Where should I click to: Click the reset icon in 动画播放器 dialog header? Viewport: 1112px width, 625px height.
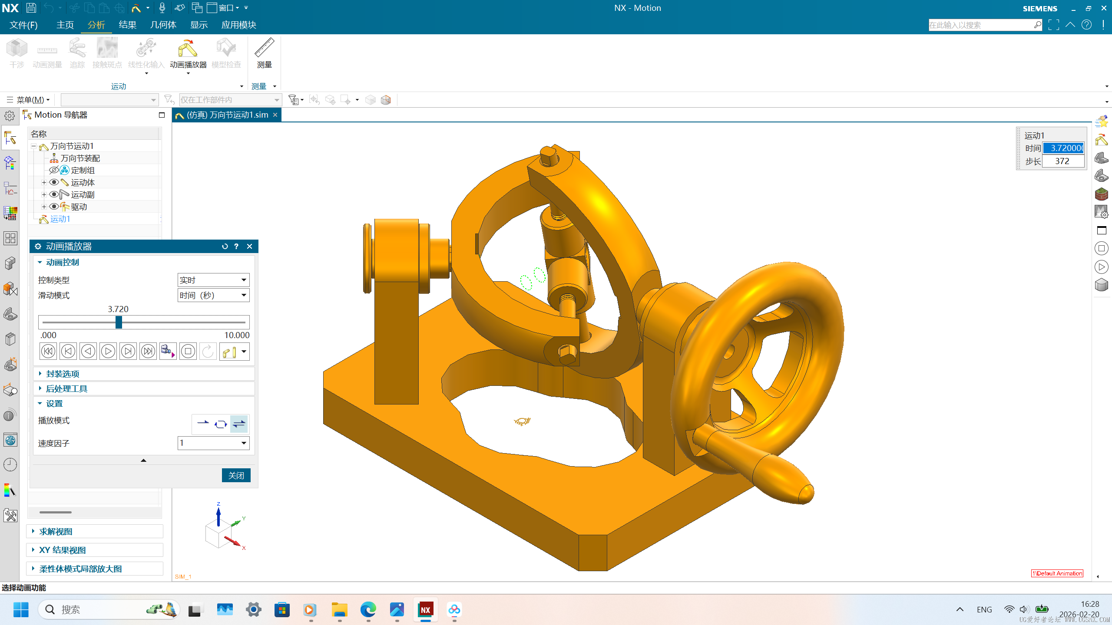click(225, 247)
